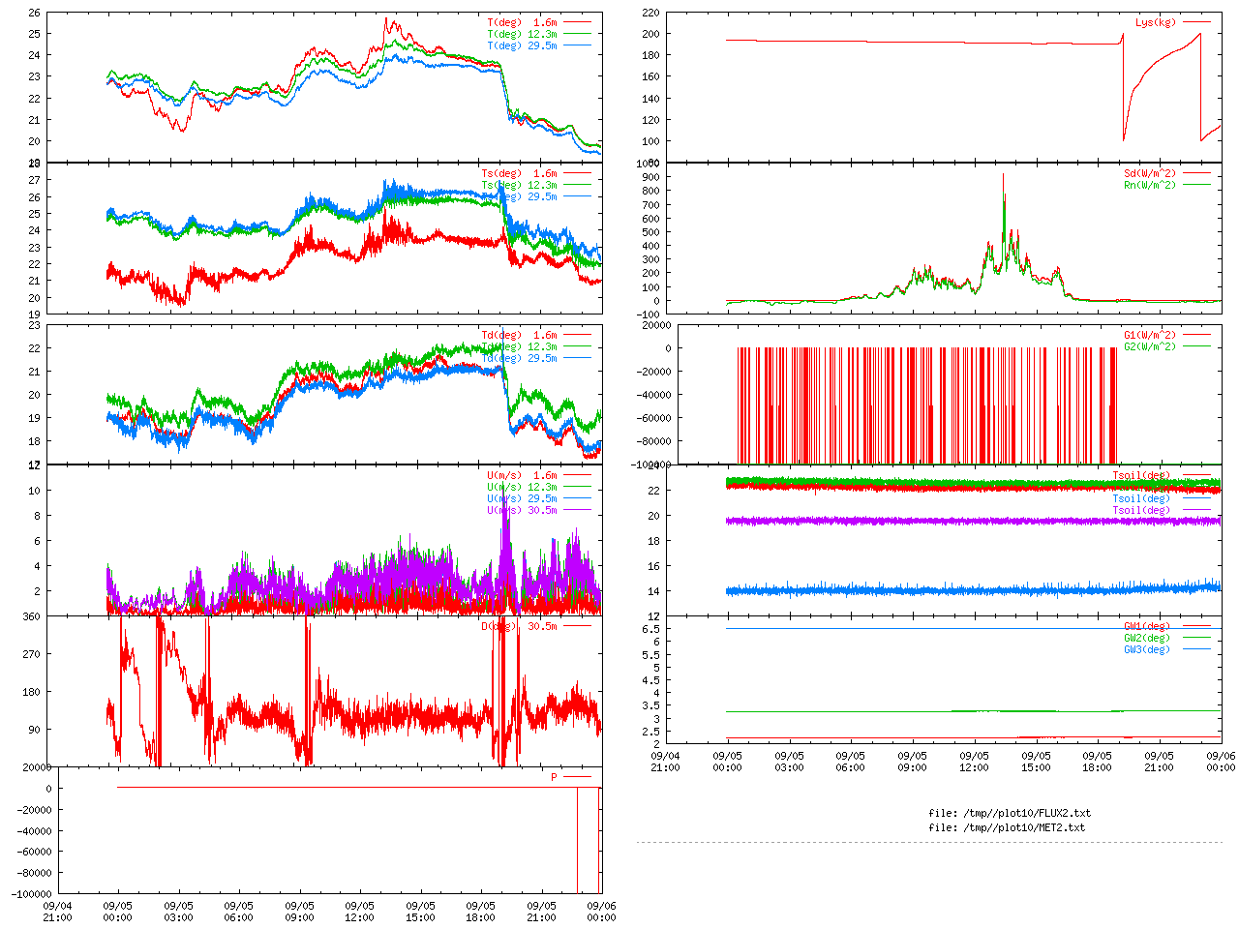1239x929 pixels.
Task: Click the blue line sample beside 'GW3(deg)'
Action: click(x=1196, y=649)
